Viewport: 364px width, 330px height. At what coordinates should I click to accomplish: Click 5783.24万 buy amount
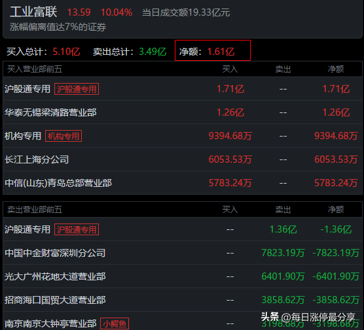pyautogui.click(x=230, y=183)
